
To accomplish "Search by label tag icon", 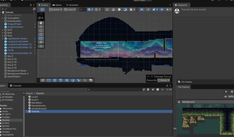I will pyautogui.click(x=153, y=89).
